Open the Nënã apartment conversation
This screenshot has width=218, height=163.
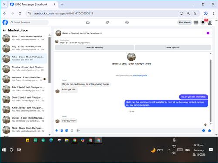[x=24, y=130]
